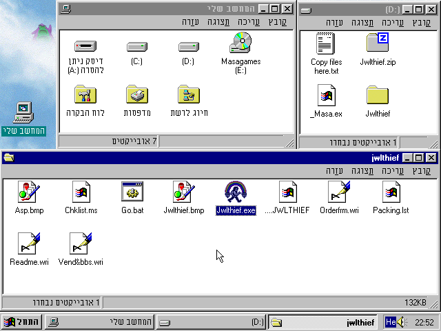Click the Start button (התחל)
The width and height of the screenshot is (441, 331).
(x=21, y=322)
